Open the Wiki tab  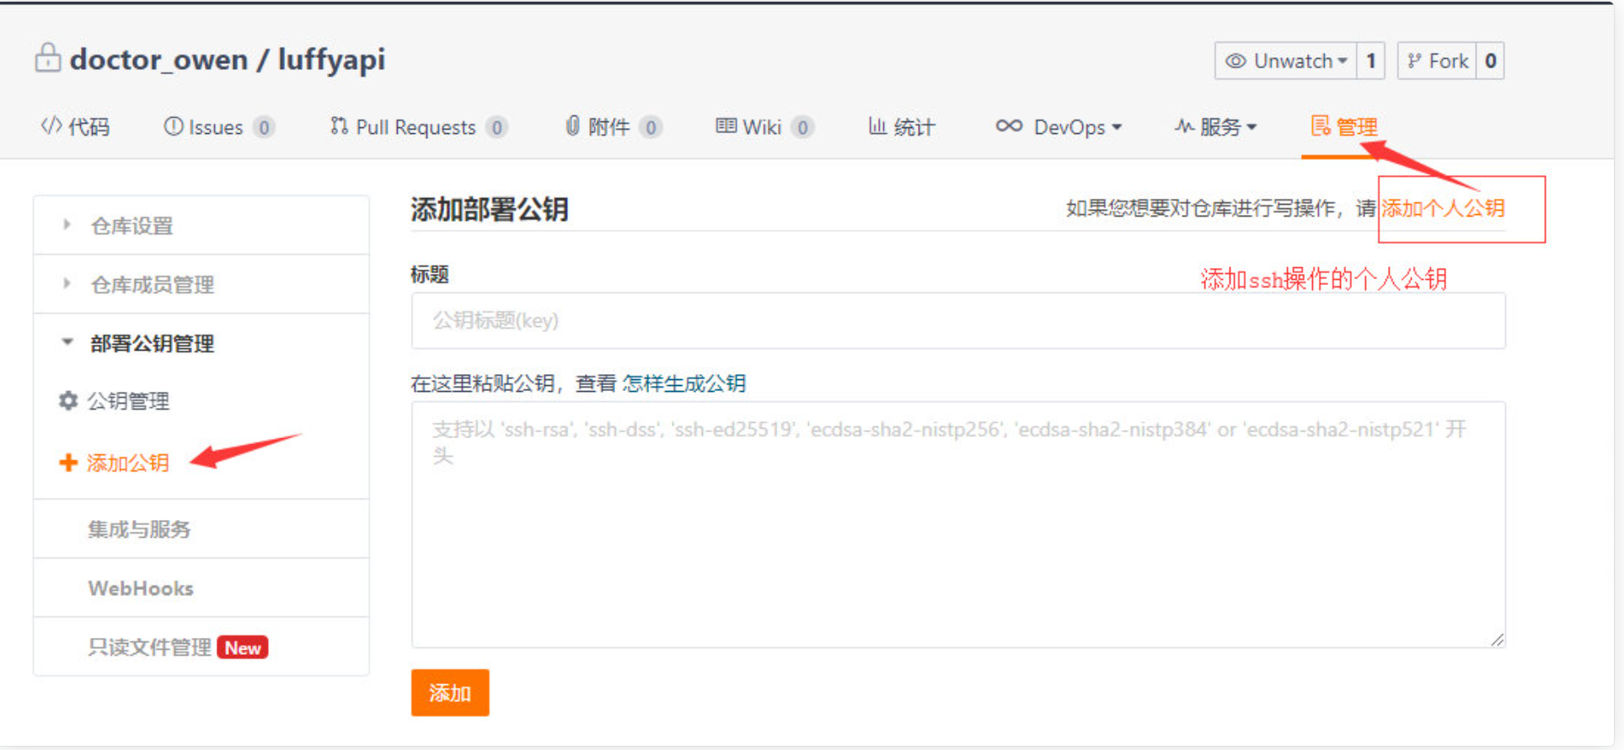pos(764,126)
